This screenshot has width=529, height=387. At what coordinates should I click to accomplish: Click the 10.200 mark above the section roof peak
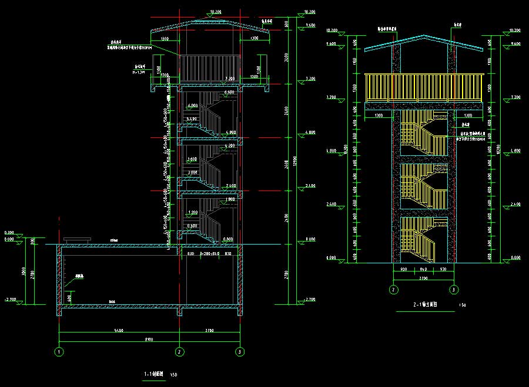click(x=216, y=12)
